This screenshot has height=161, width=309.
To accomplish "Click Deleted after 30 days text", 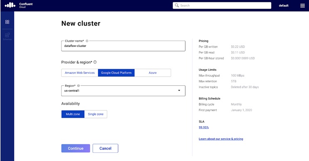I will pos(245,87).
